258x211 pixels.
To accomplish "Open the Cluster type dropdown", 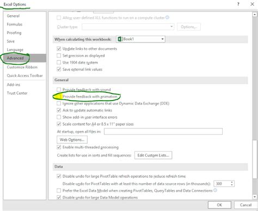I will 128,27.
